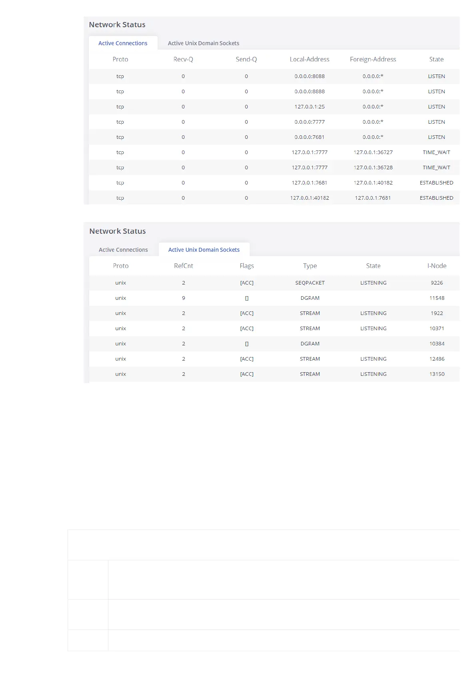Click DGRAM type in I-Node 11548 row

point(310,298)
